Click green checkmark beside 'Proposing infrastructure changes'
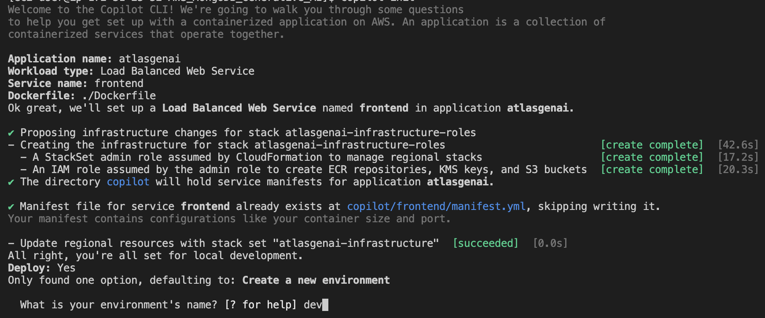This screenshot has height=318, width=765. (x=11, y=133)
